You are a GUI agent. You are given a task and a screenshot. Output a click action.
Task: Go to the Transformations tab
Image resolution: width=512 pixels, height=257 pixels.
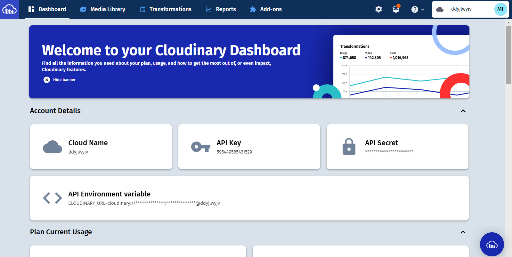click(165, 9)
